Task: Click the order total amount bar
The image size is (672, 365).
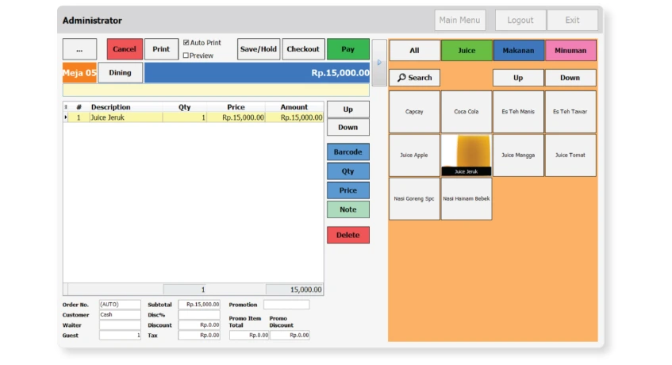Action: [257, 72]
